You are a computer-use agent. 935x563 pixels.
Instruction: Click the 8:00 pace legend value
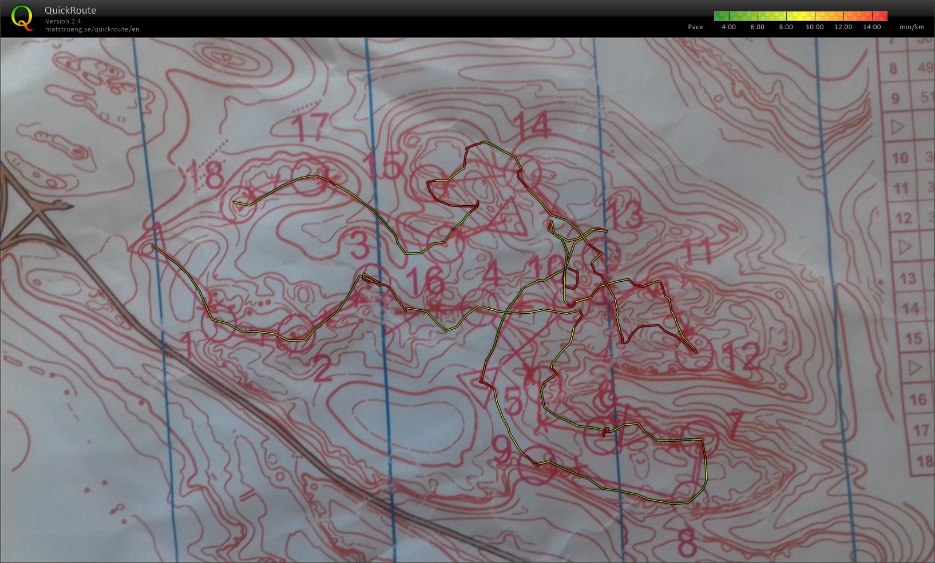click(786, 27)
